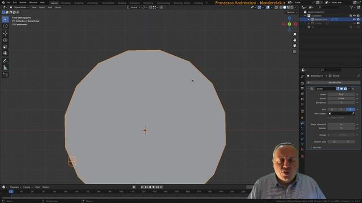362x203 pixels.
Task: Toggle viewport gizmos button
Action: 260,7
